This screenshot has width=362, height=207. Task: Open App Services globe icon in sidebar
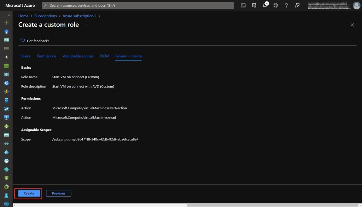click(6, 83)
